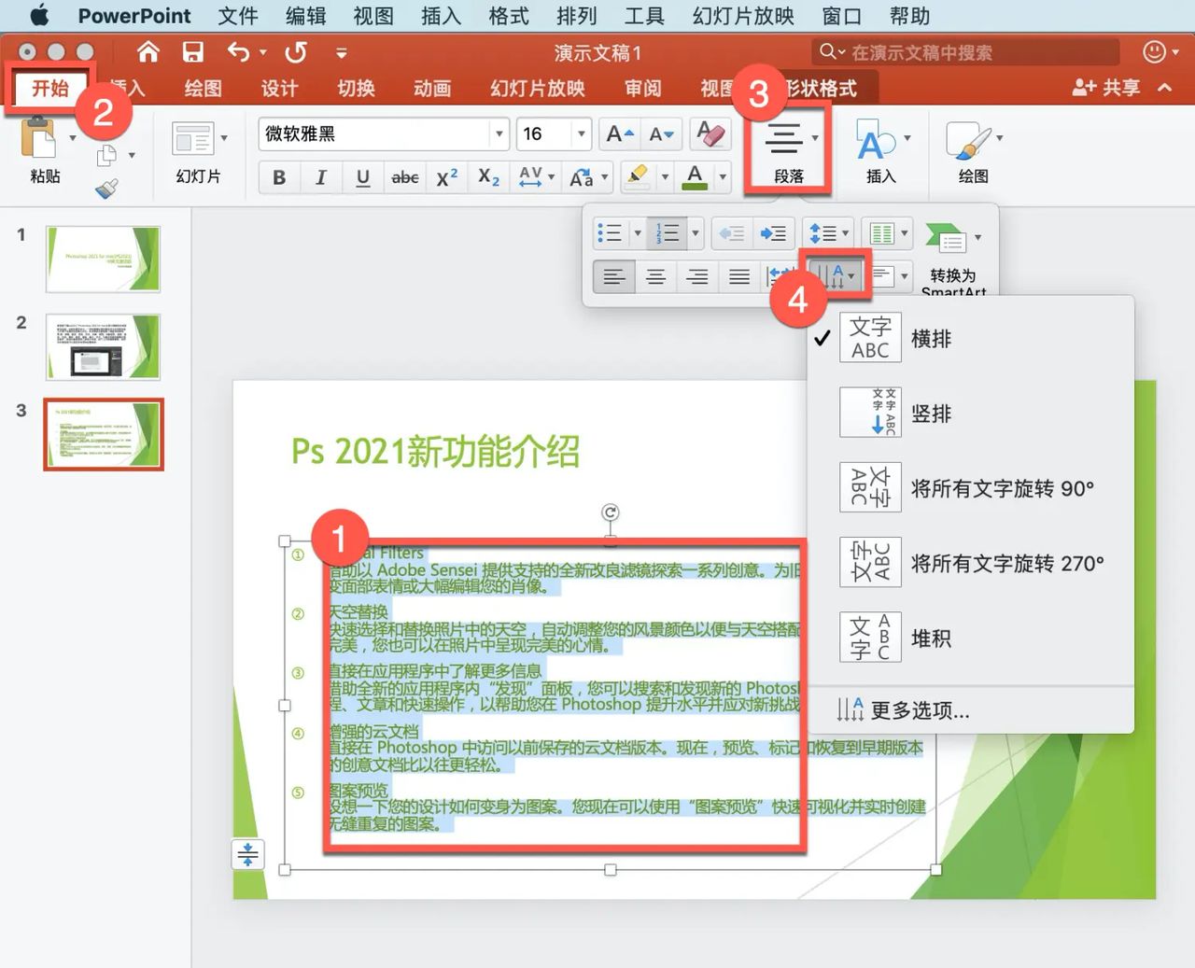Toggle numbered list
The width and height of the screenshot is (1195, 968).
pos(668,233)
